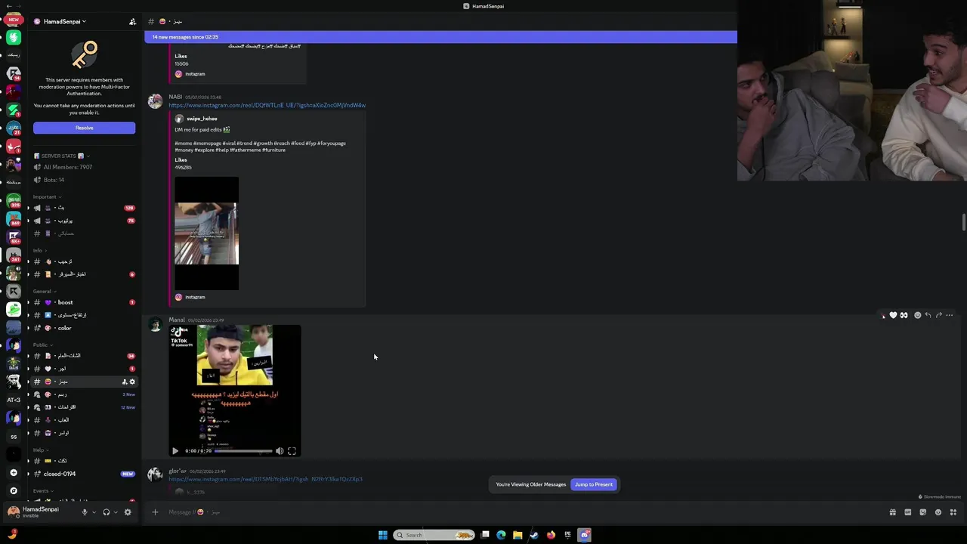
Task: Play the TikTok video
Action: (x=175, y=451)
